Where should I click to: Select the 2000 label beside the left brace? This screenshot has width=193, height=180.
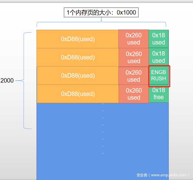tap(7, 81)
